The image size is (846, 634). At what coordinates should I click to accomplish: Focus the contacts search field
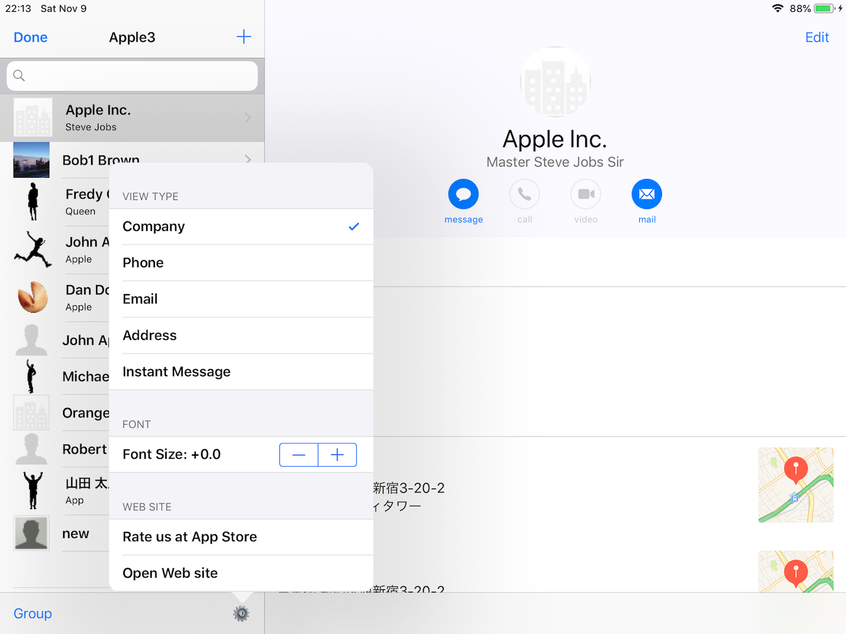pyautogui.click(x=132, y=76)
